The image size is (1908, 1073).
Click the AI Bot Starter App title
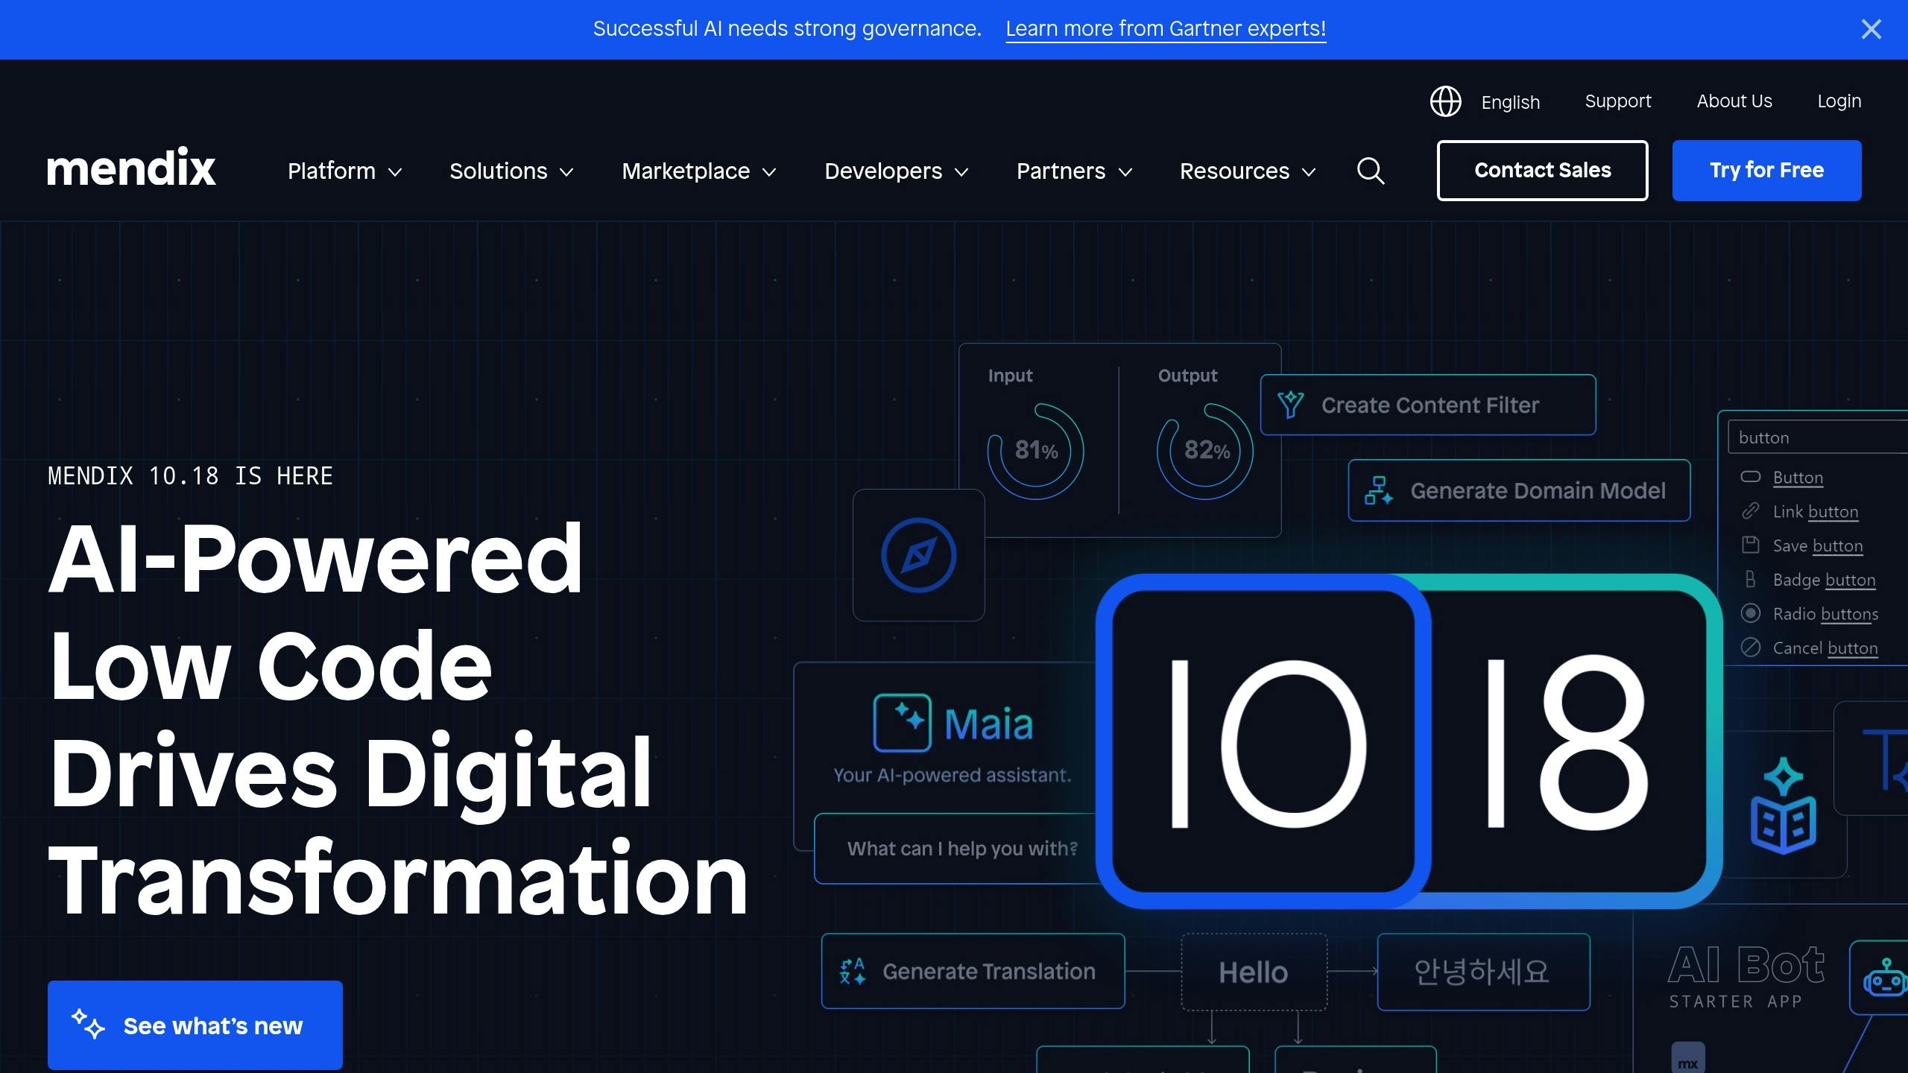point(1746,977)
